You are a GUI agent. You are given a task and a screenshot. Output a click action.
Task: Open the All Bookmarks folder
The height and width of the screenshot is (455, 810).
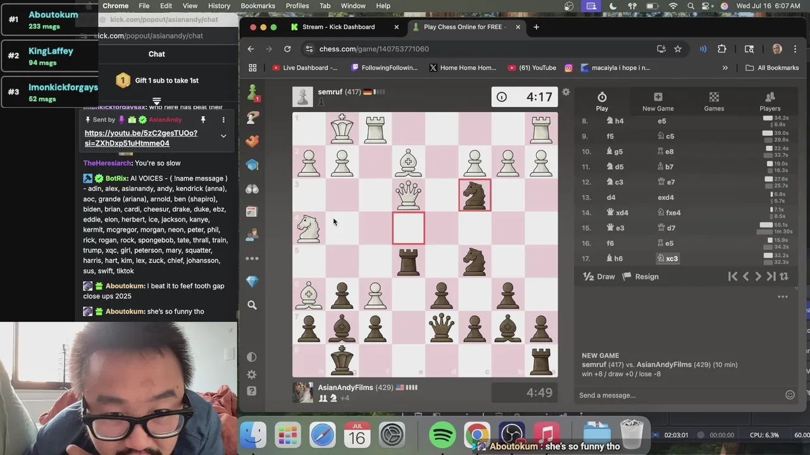coord(772,68)
